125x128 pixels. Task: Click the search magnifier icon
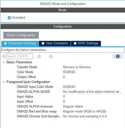[x=4, y=56]
